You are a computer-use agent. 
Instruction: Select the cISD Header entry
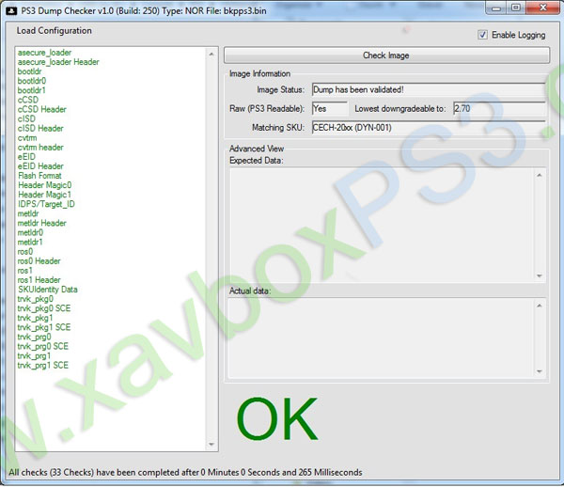pos(40,129)
